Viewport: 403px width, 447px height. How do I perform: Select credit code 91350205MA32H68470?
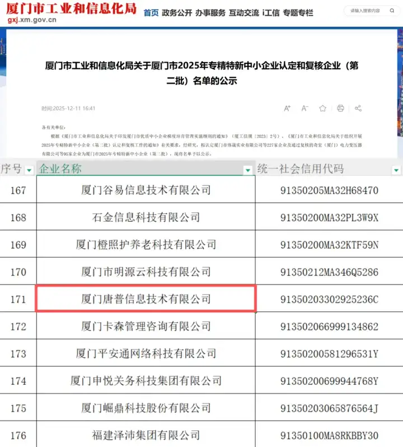pos(329,190)
